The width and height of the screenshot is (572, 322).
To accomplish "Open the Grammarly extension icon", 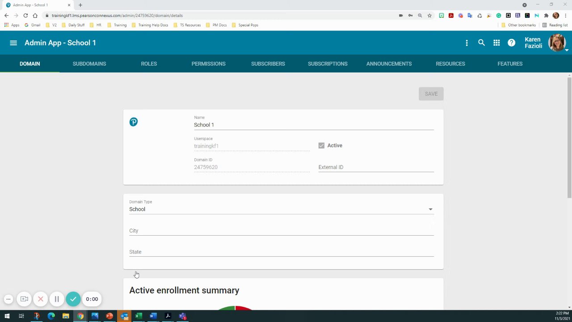I will pyautogui.click(x=499, y=15).
